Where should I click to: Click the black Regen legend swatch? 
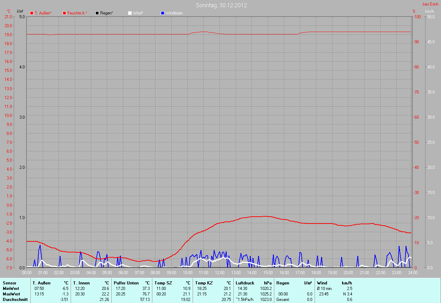(97, 13)
